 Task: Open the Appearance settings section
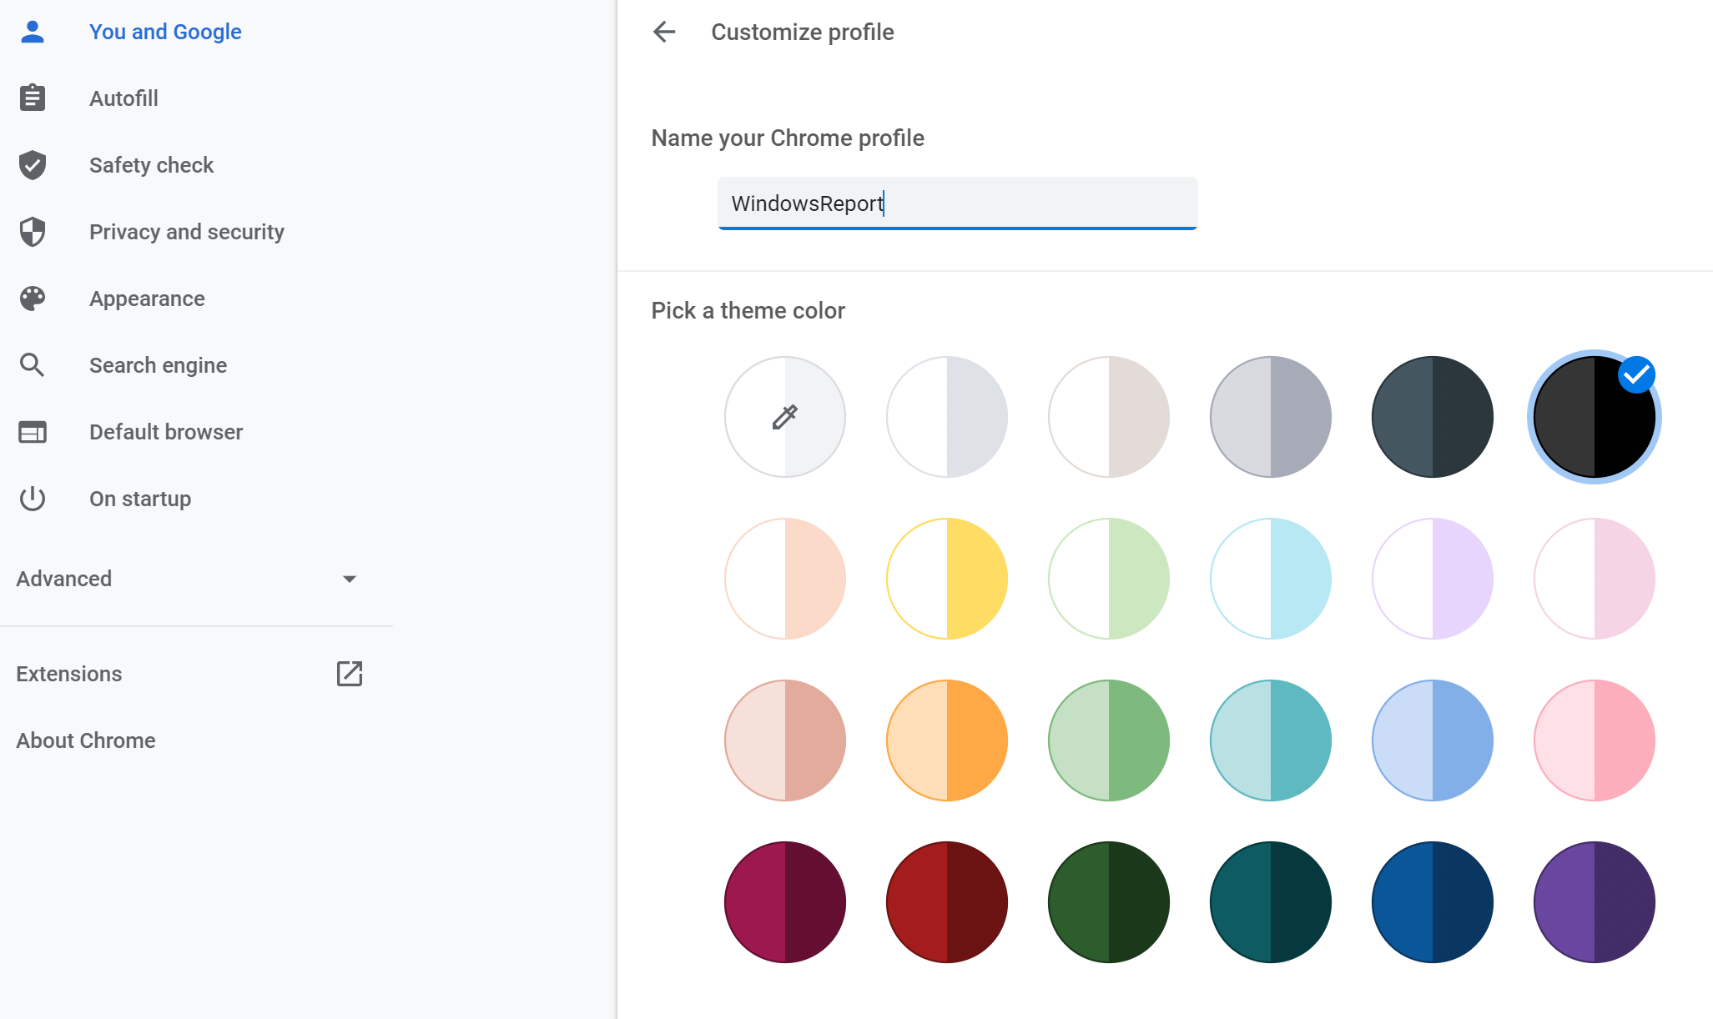[147, 299]
